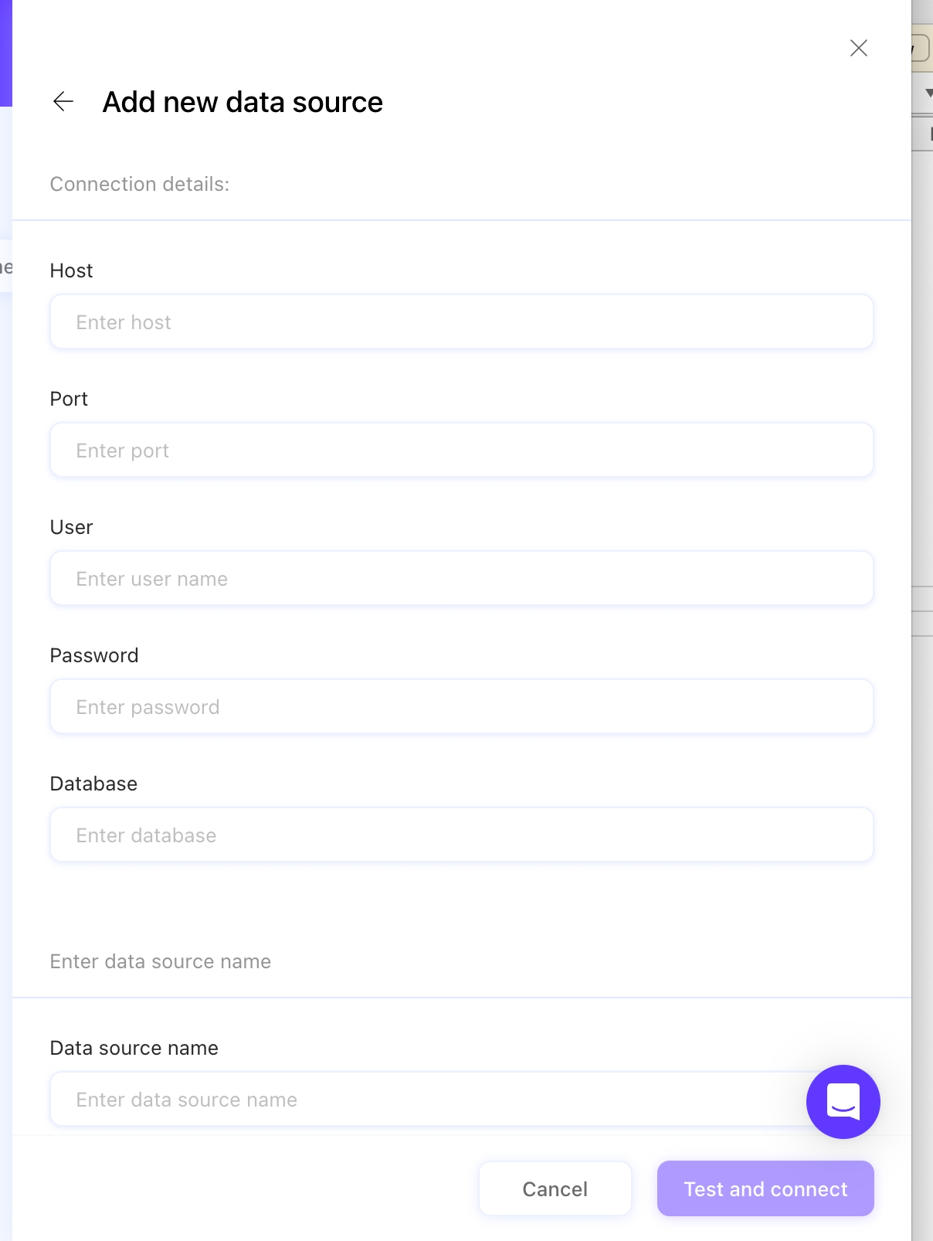Viewport: 933px width, 1241px height.
Task: Focus the Enter host input field
Action: click(x=461, y=322)
